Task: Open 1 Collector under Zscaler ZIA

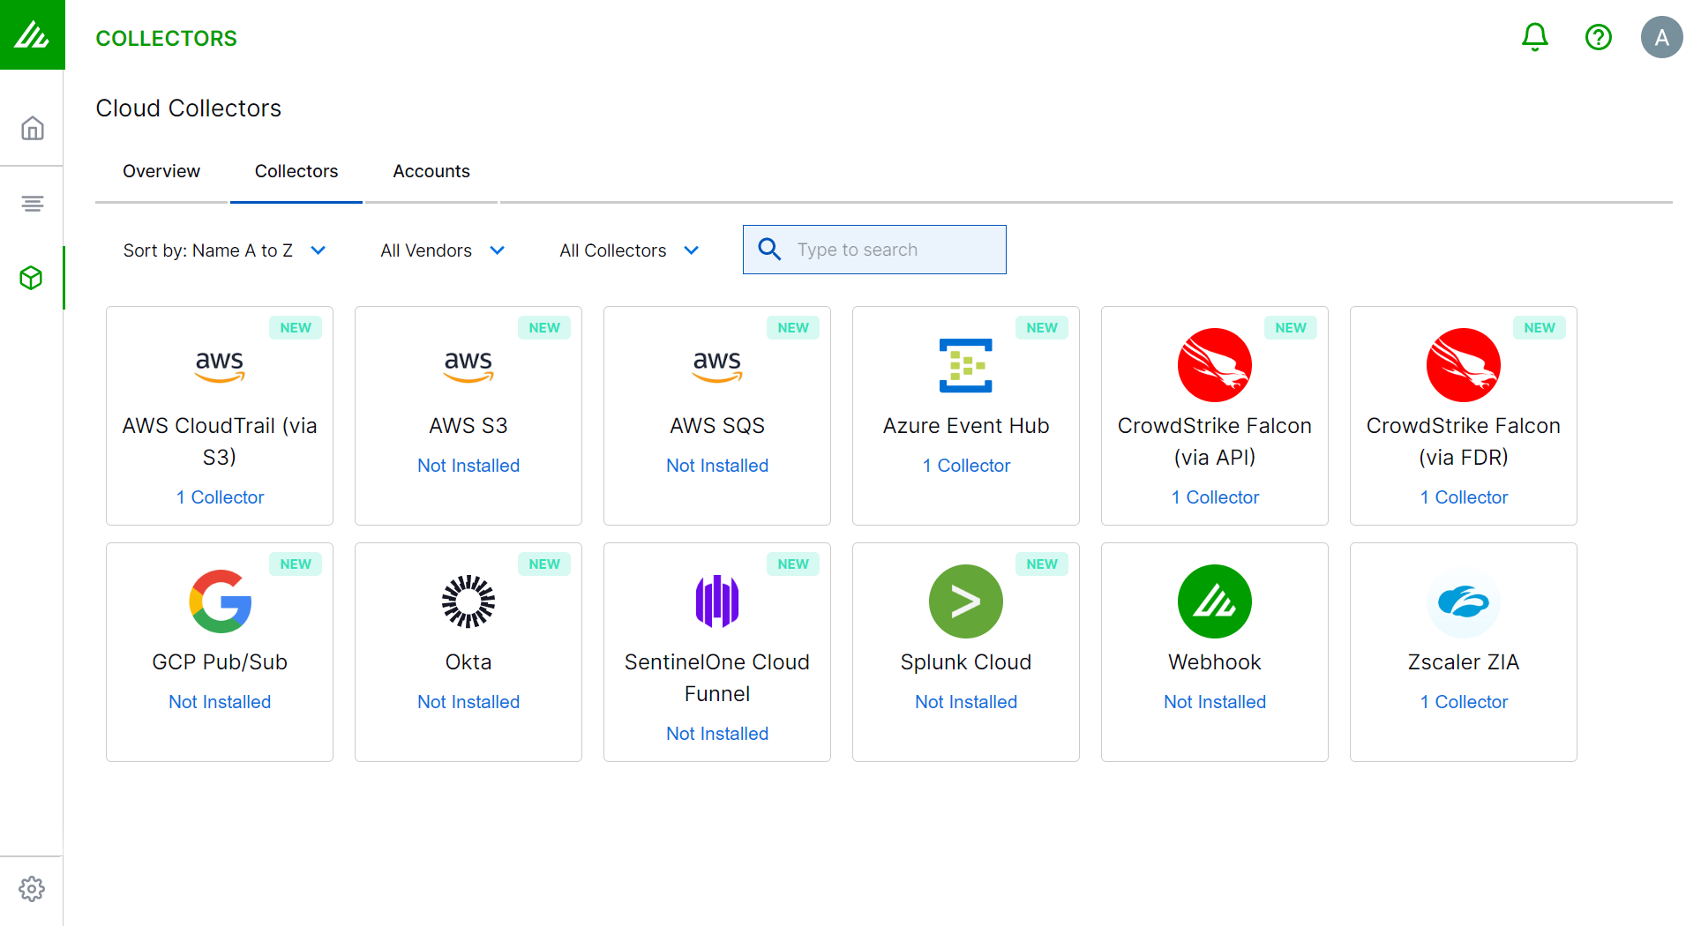Action: pyautogui.click(x=1464, y=702)
